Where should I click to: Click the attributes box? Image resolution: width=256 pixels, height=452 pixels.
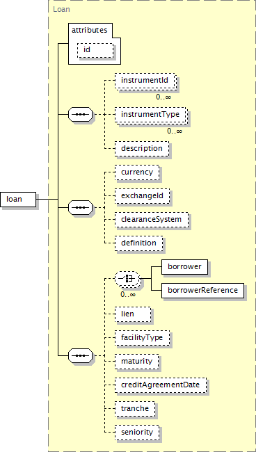(x=95, y=44)
